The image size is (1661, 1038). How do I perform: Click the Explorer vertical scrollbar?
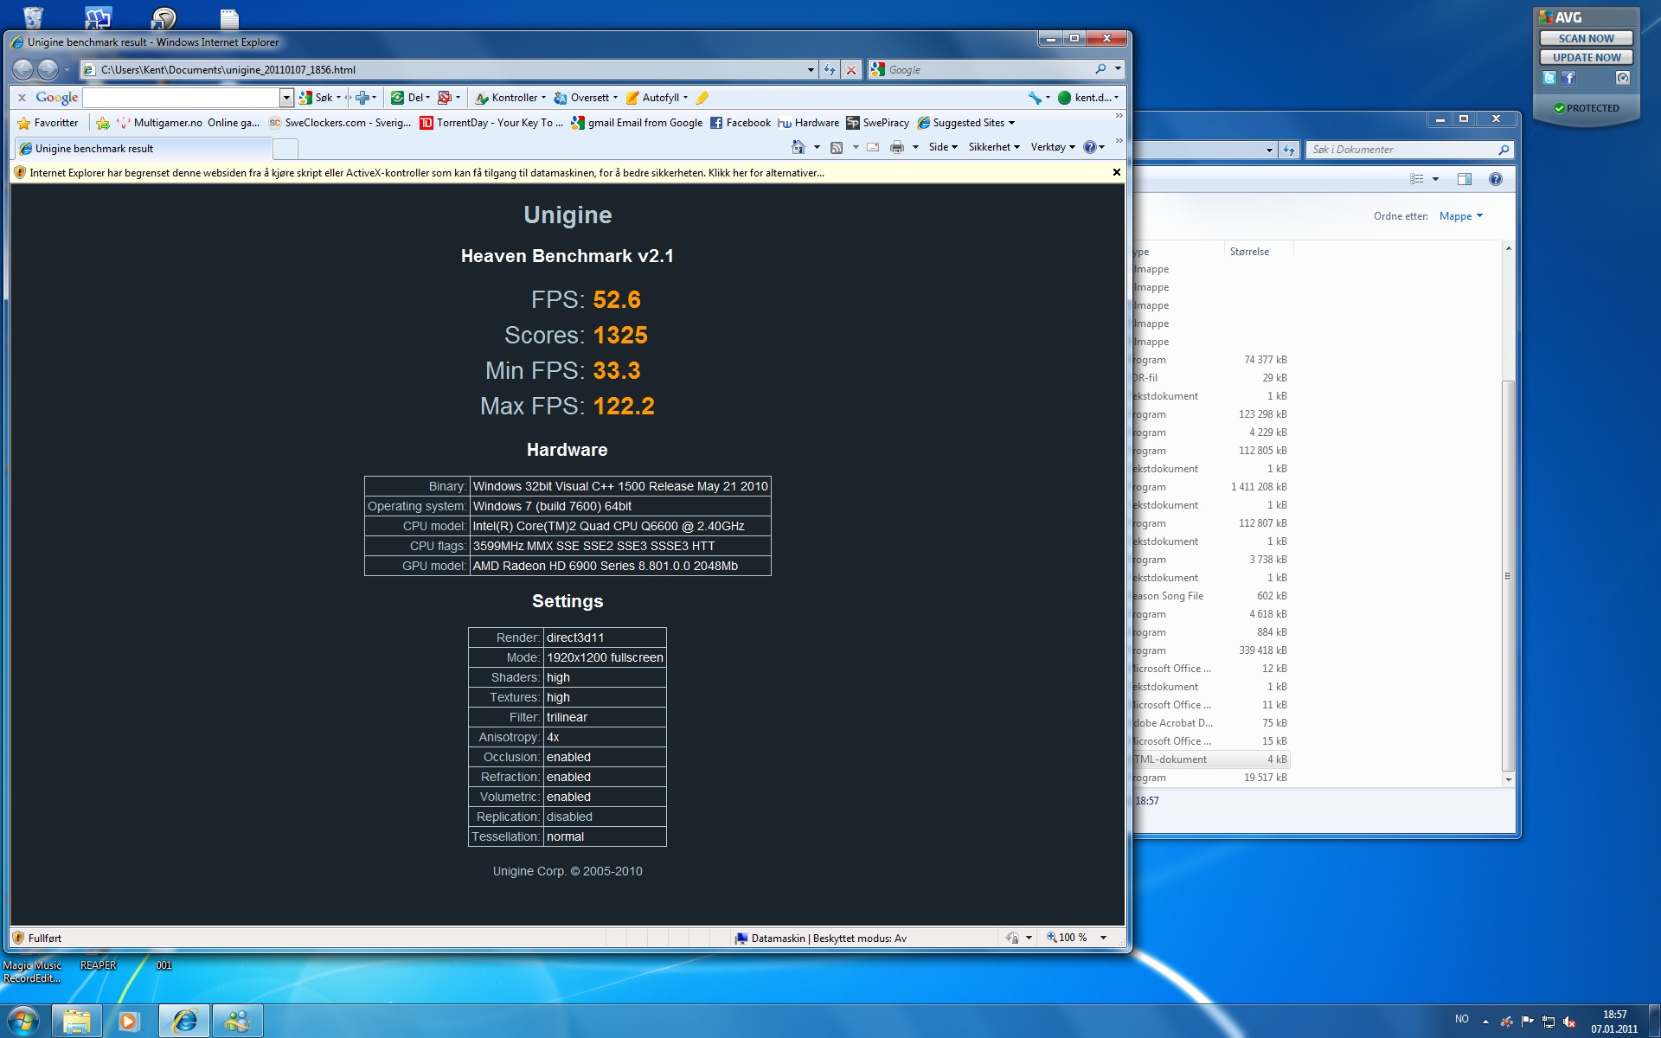pos(1508,576)
